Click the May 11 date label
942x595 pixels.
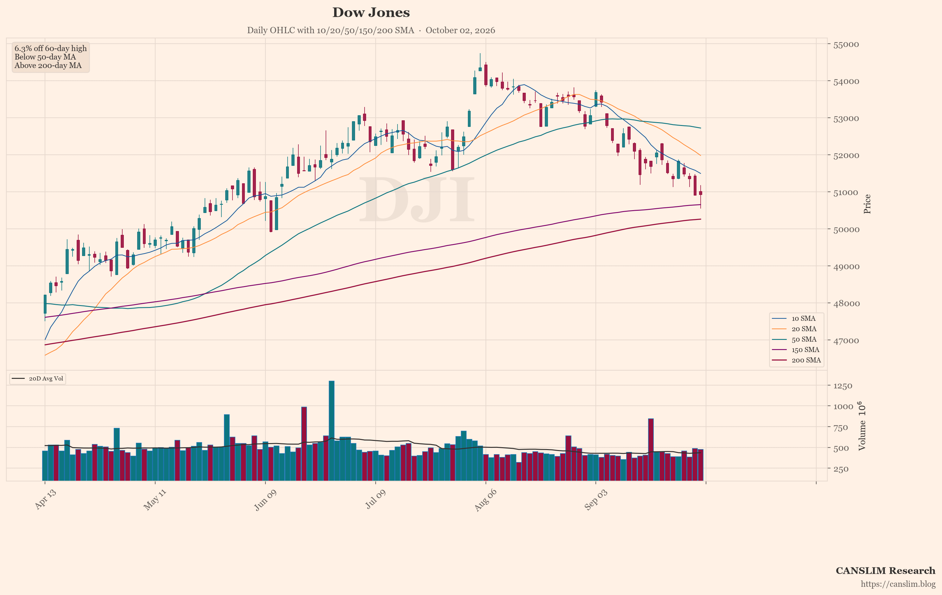click(155, 499)
